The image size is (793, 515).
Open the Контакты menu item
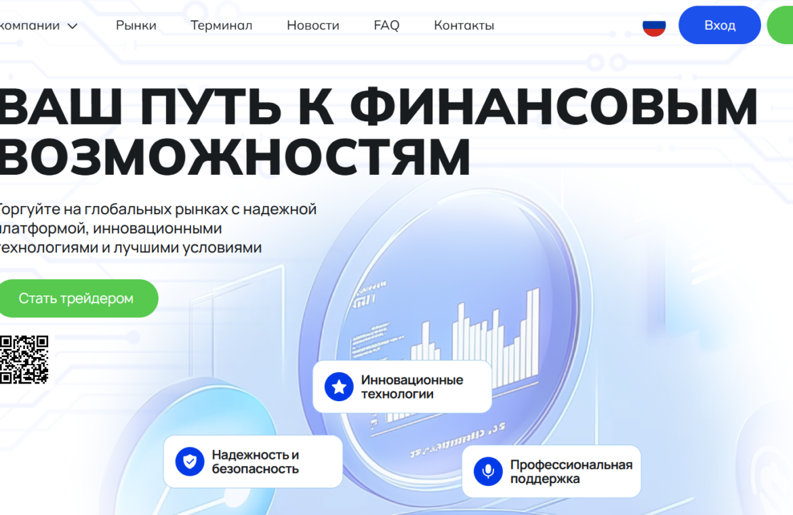(x=464, y=25)
